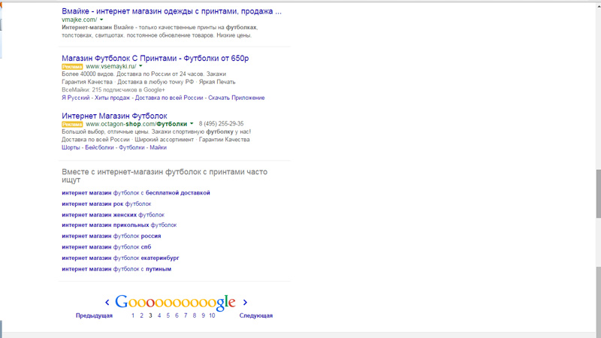601x338 pixels.
Task: Search интернет магазин рок футболок suggestion
Action: [x=106, y=204]
